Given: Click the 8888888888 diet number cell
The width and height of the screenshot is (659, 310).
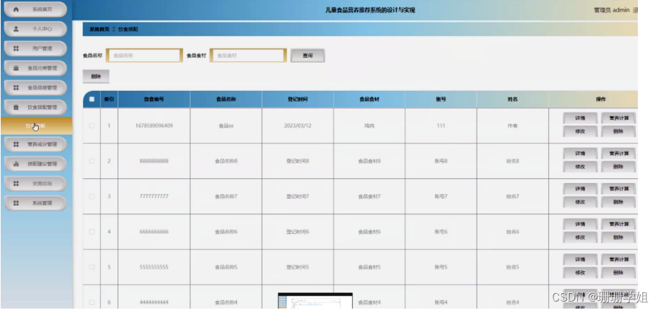Looking at the screenshot, I should [153, 161].
